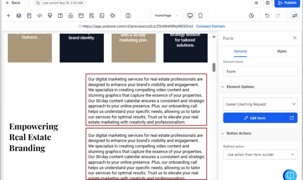
Task: Open version history clock icon
Action: 252,16
